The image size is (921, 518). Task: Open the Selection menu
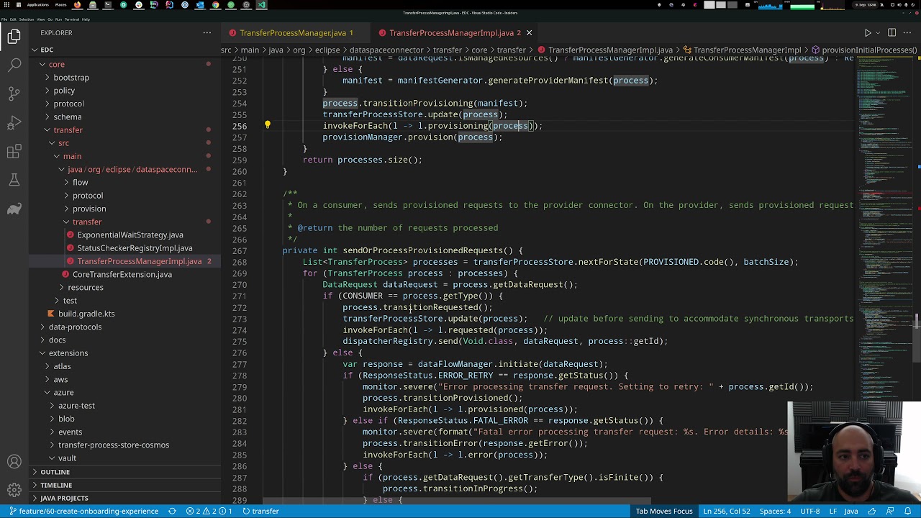26,19
